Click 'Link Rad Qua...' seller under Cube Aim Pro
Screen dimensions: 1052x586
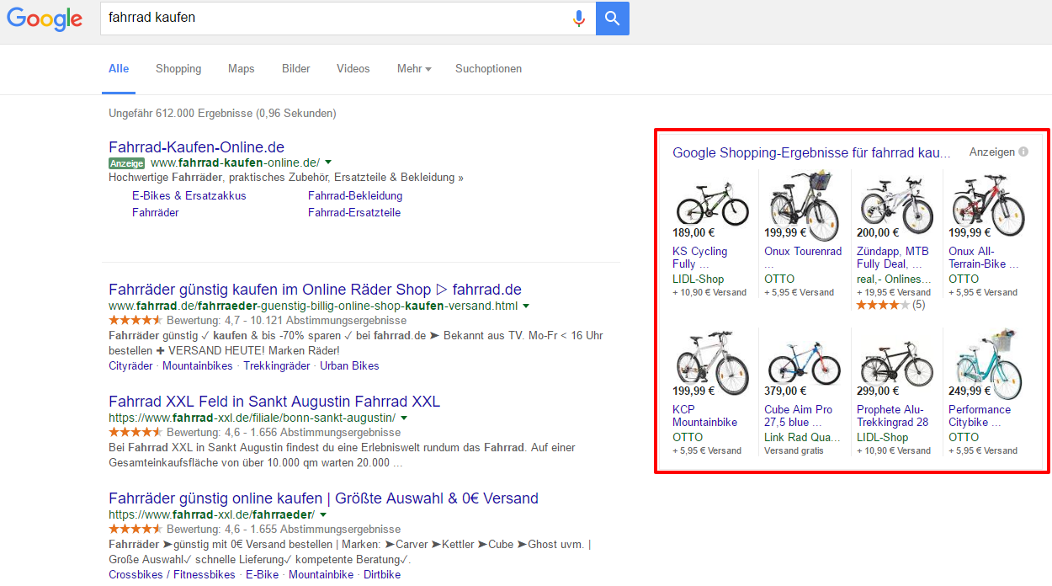click(803, 437)
